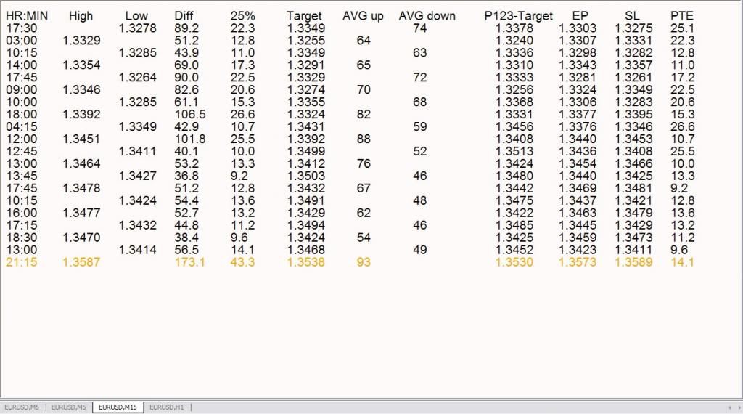
Task: Click the highlighted SL value 1.3589
Action: point(633,263)
